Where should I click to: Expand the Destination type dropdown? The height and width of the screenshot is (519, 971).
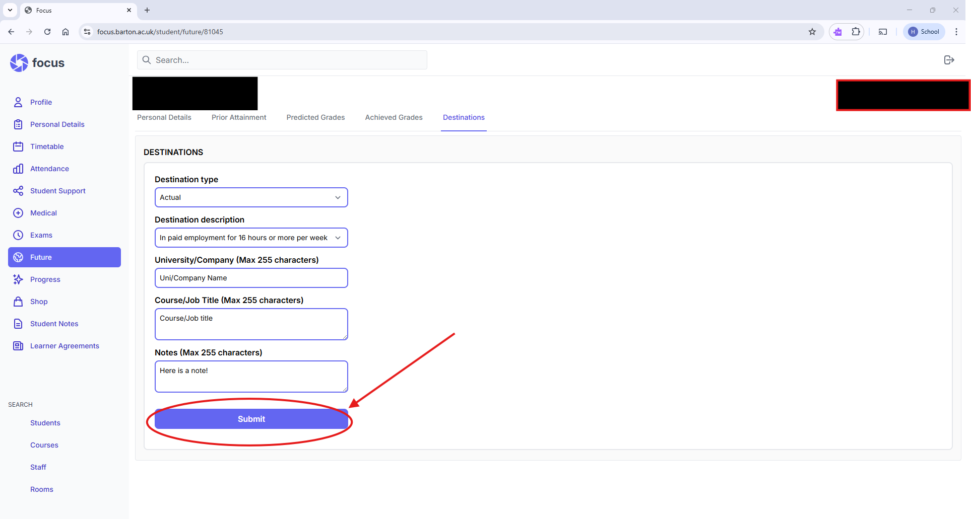pyautogui.click(x=251, y=197)
